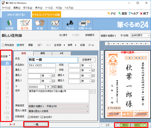
Task: Toggle checkbox on 連名5 row
Action: [x=93, y=81]
